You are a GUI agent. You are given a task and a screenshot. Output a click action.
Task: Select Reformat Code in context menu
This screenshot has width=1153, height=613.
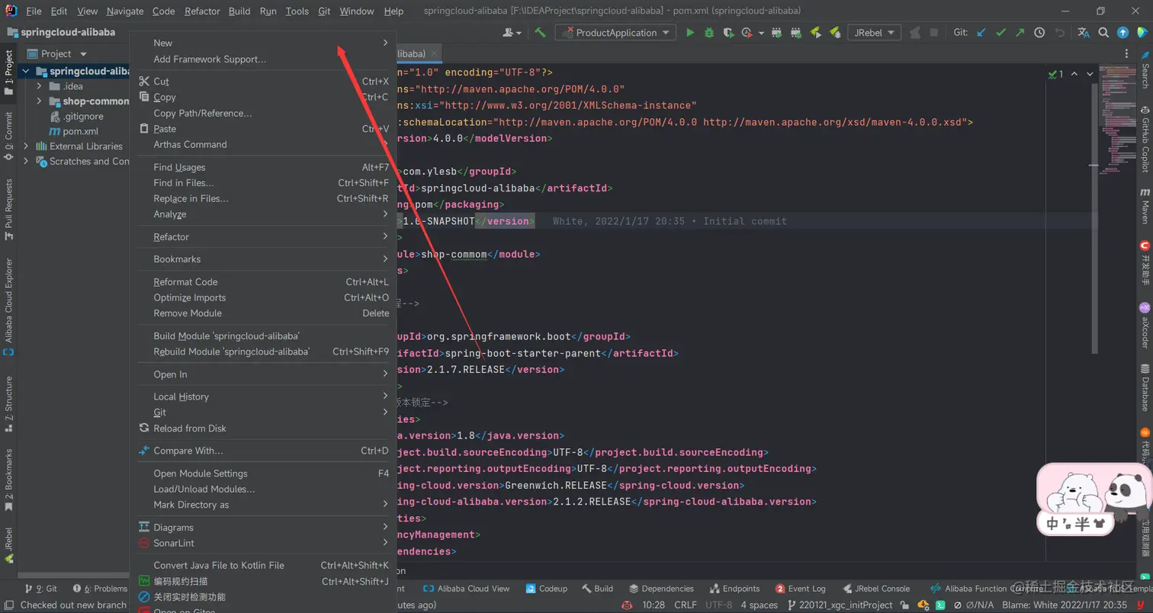tap(264, 282)
